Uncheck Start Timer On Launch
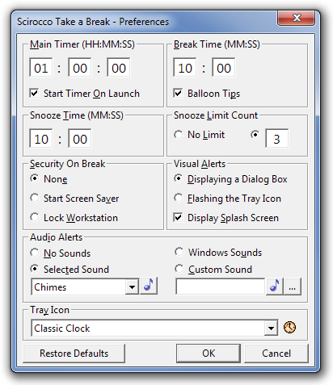Image resolution: width=333 pixels, height=385 pixels. (x=34, y=94)
